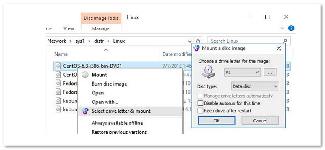Toggle Manage drive letters automatically checkbox
Image resolution: width=325 pixels, height=150 pixels.
click(200, 96)
